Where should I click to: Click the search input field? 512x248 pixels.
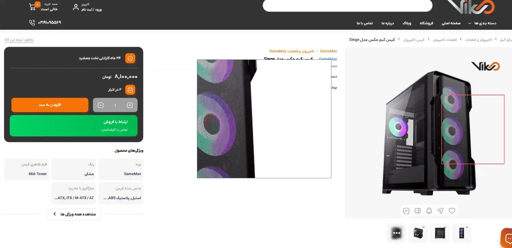347,5
